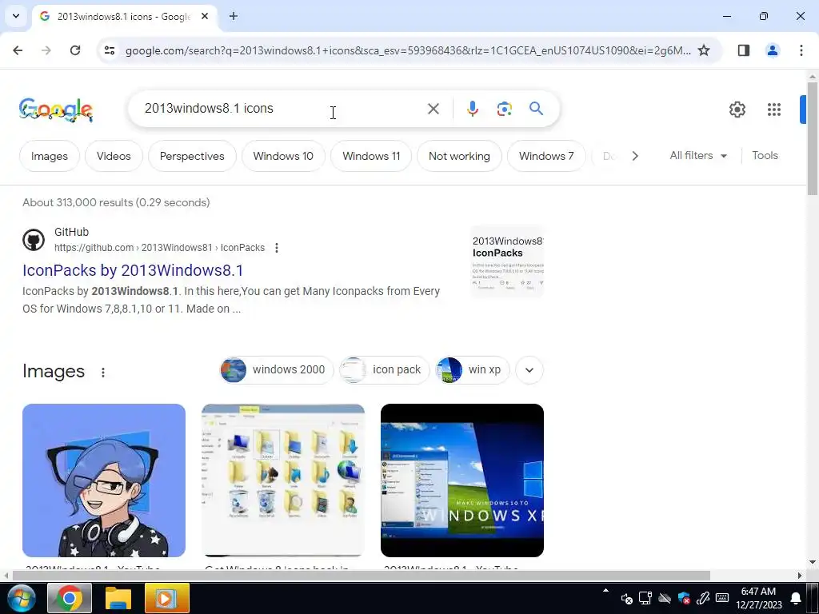Refine images by icon pack
The height and width of the screenshot is (614, 819).
coord(384,369)
